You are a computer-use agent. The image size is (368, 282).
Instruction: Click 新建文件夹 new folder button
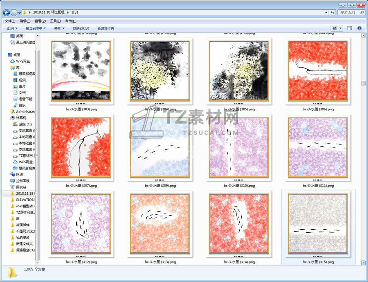pos(106,28)
